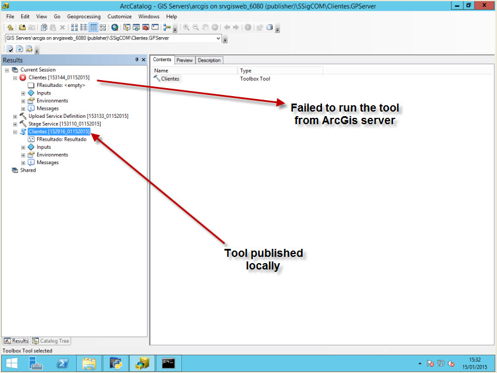Viewport: 497px width, 373px height.
Task: Open the Windows menu
Action: 149,17
